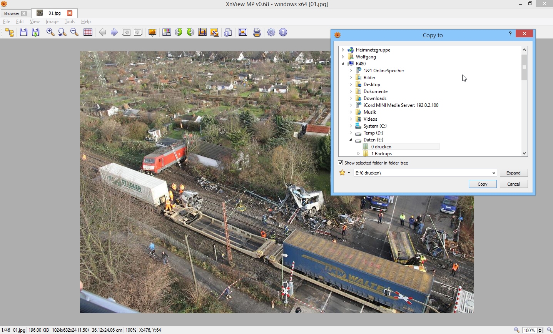Image resolution: width=553 pixels, height=334 pixels.
Task: Open settings with the gear icon
Action: (271, 32)
